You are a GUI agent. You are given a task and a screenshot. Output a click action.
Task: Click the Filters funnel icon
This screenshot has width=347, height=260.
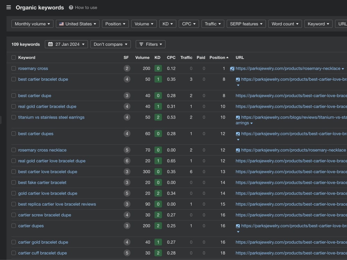click(141, 44)
